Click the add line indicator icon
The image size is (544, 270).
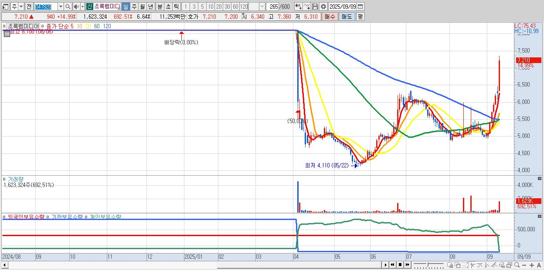click(307, 7)
